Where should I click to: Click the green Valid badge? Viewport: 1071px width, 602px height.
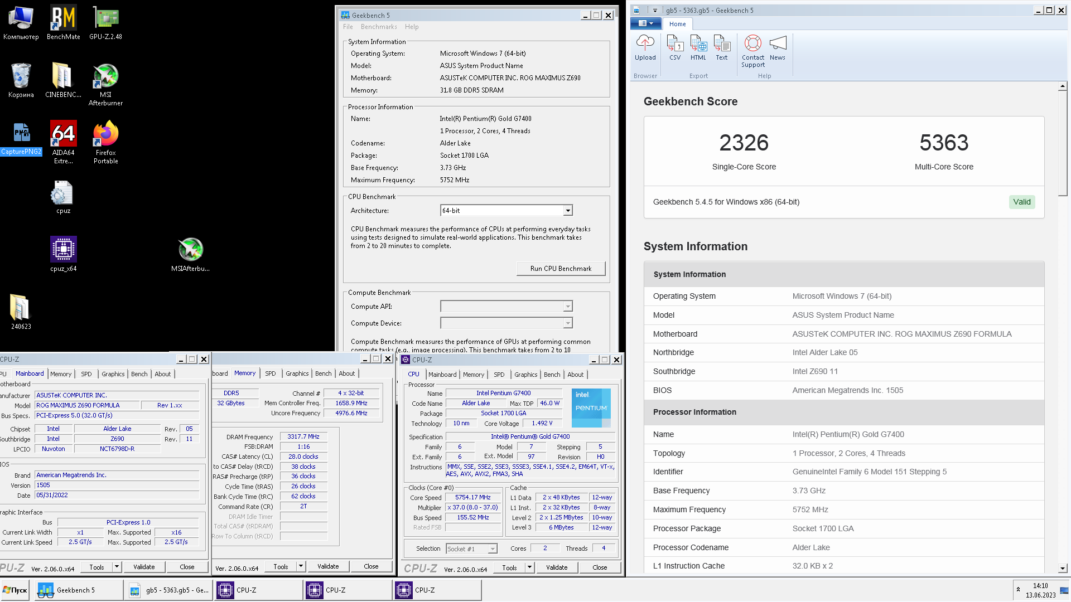(1022, 202)
